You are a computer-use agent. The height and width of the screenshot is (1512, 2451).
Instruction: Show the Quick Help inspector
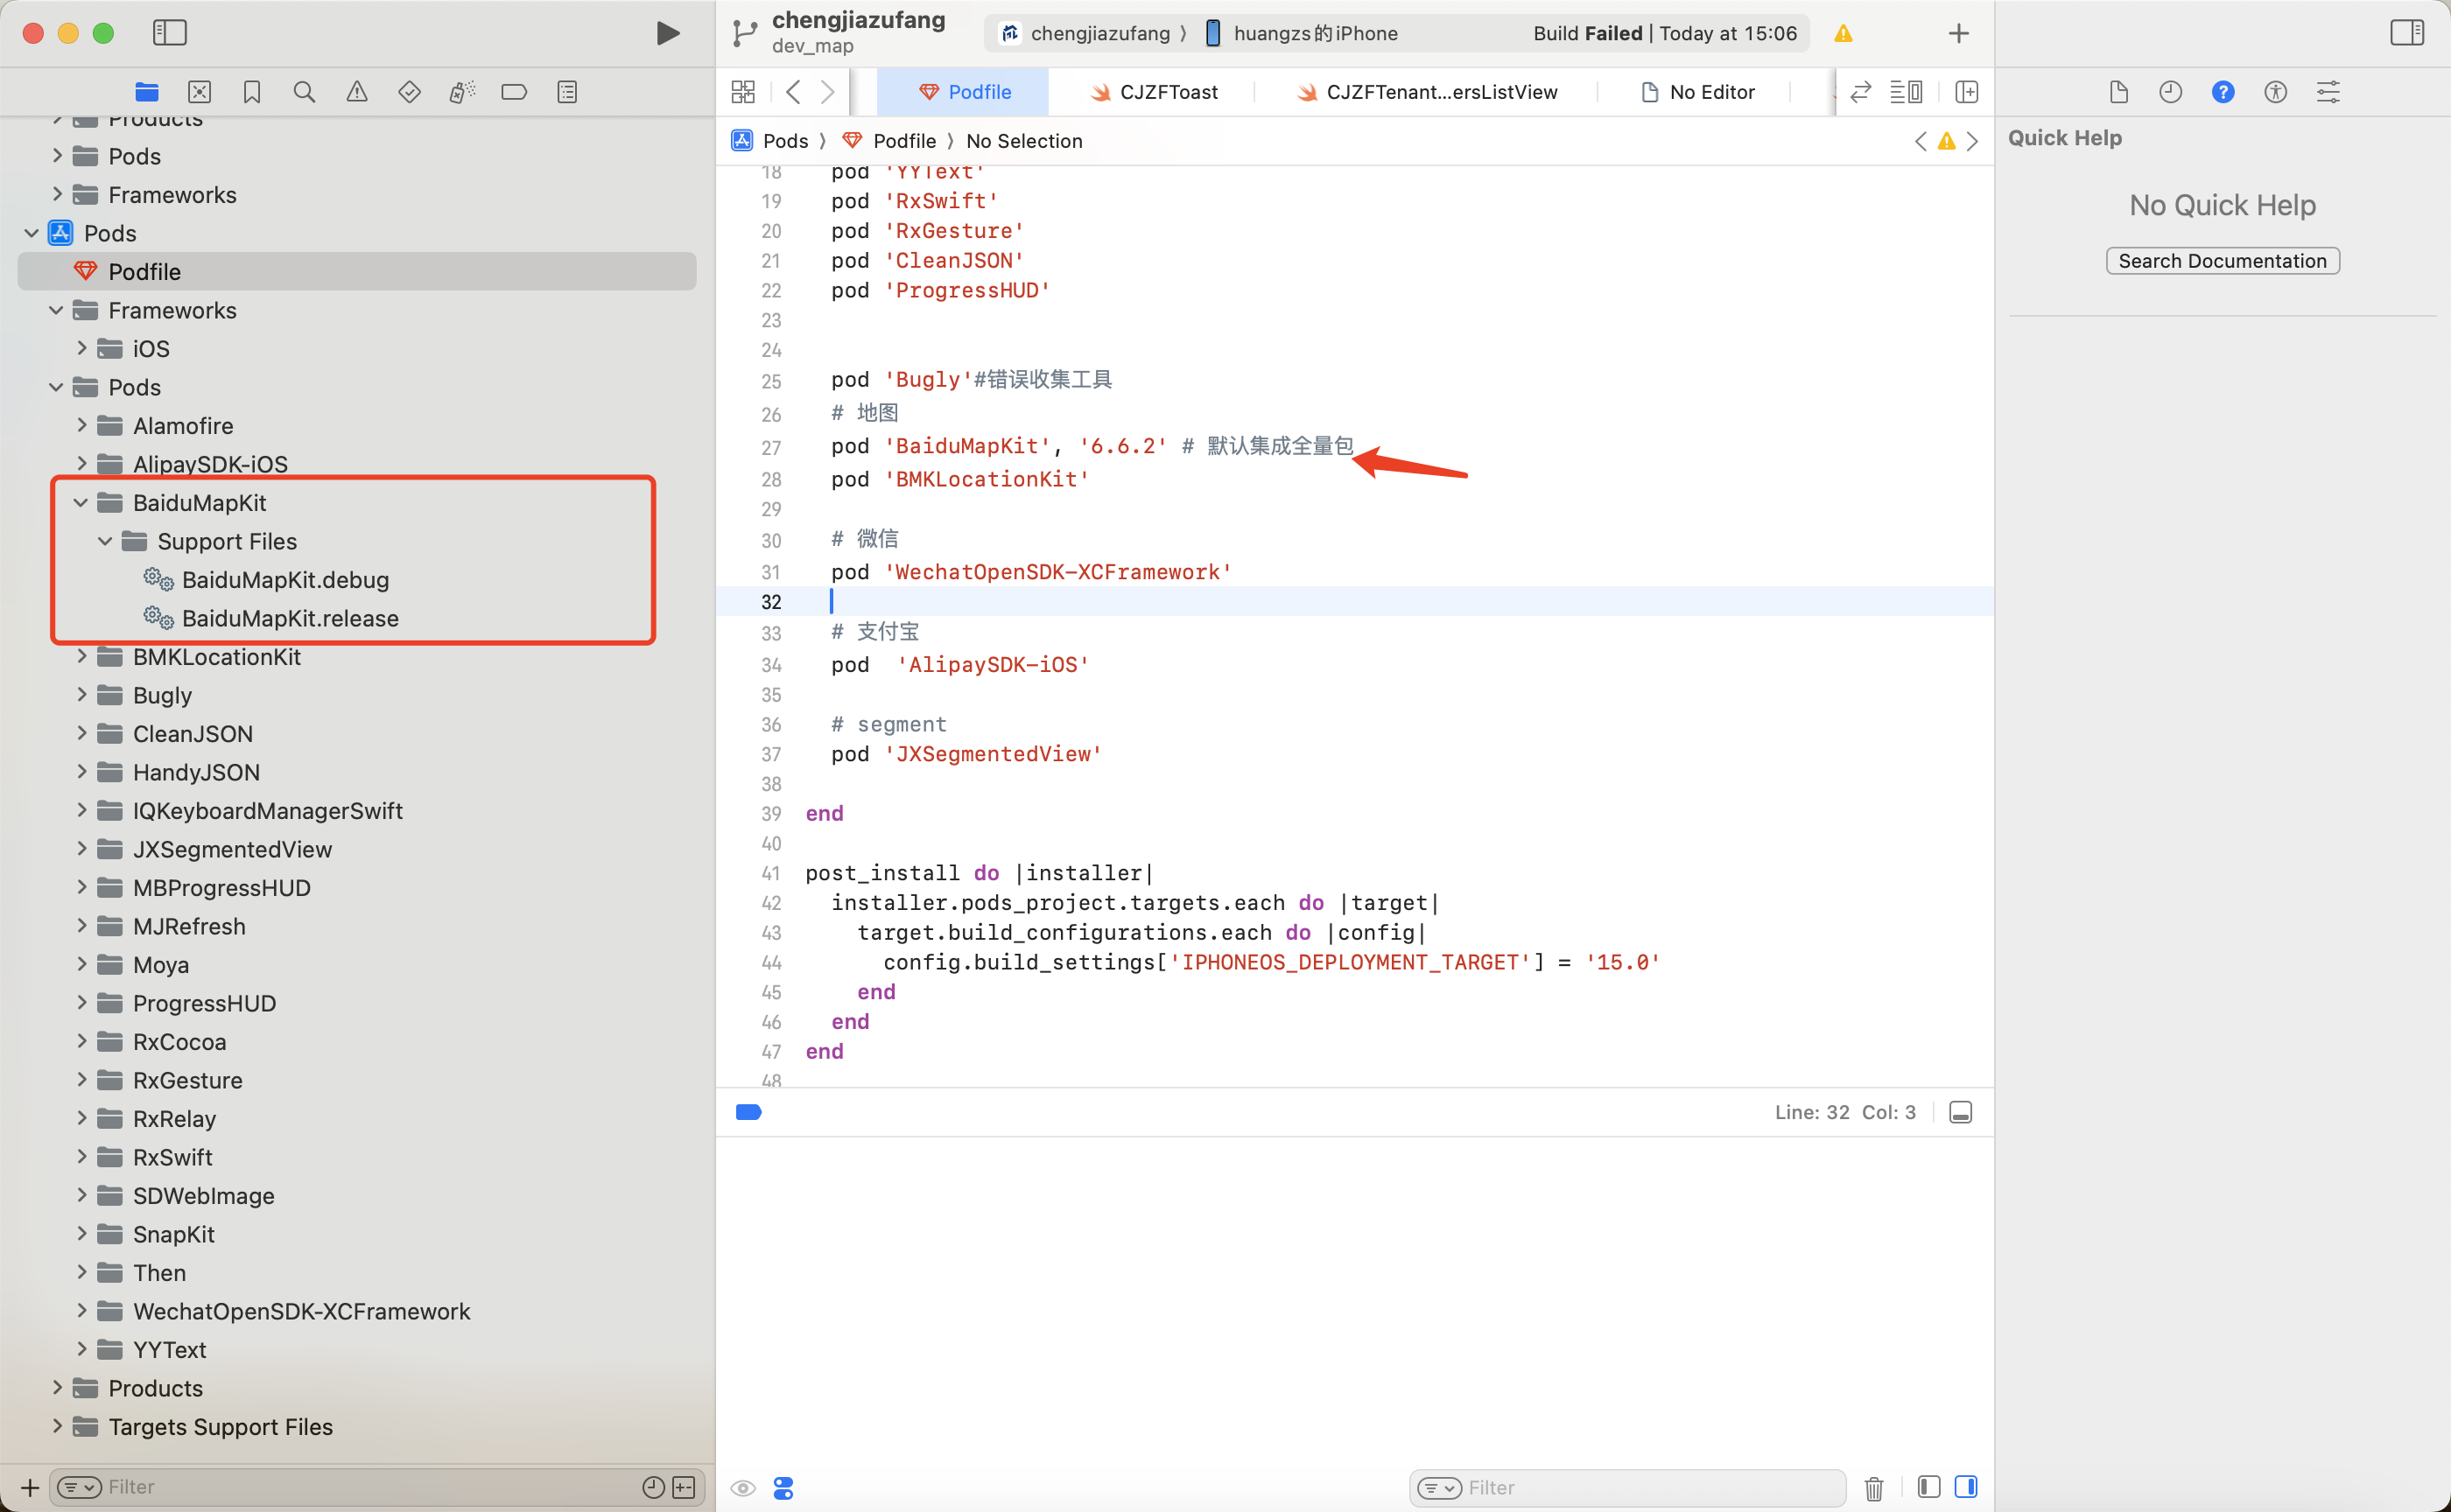tap(2223, 92)
